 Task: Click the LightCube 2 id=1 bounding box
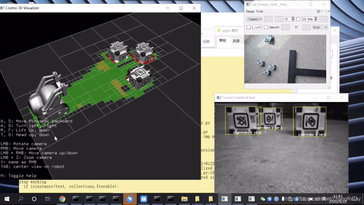(x=271, y=118)
